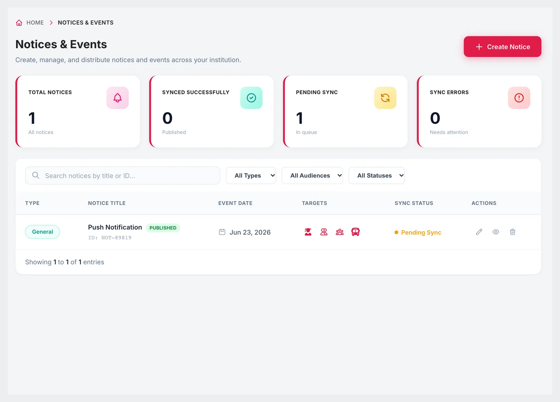Click the ID: NOT-89819 text
Viewport: 560px width, 402px height.
coord(110,237)
